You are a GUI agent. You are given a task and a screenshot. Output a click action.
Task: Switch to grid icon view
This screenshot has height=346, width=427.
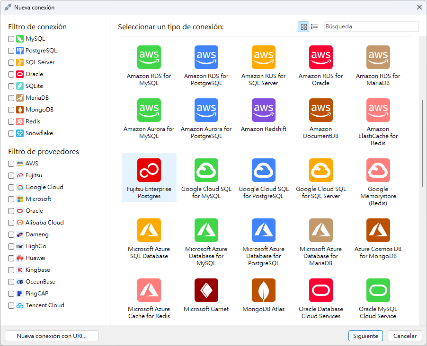303,27
